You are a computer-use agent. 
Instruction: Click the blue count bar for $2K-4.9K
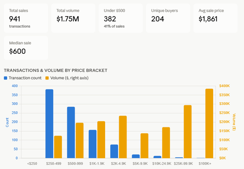click(114, 151)
